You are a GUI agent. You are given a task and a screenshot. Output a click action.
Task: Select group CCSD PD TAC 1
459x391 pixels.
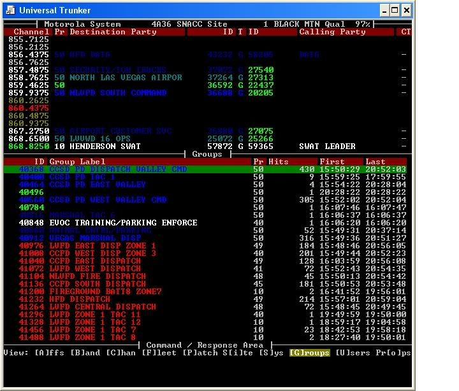click(x=205, y=176)
